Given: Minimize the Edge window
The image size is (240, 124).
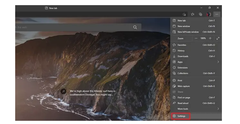Looking at the screenshot, I should [x=202, y=8].
